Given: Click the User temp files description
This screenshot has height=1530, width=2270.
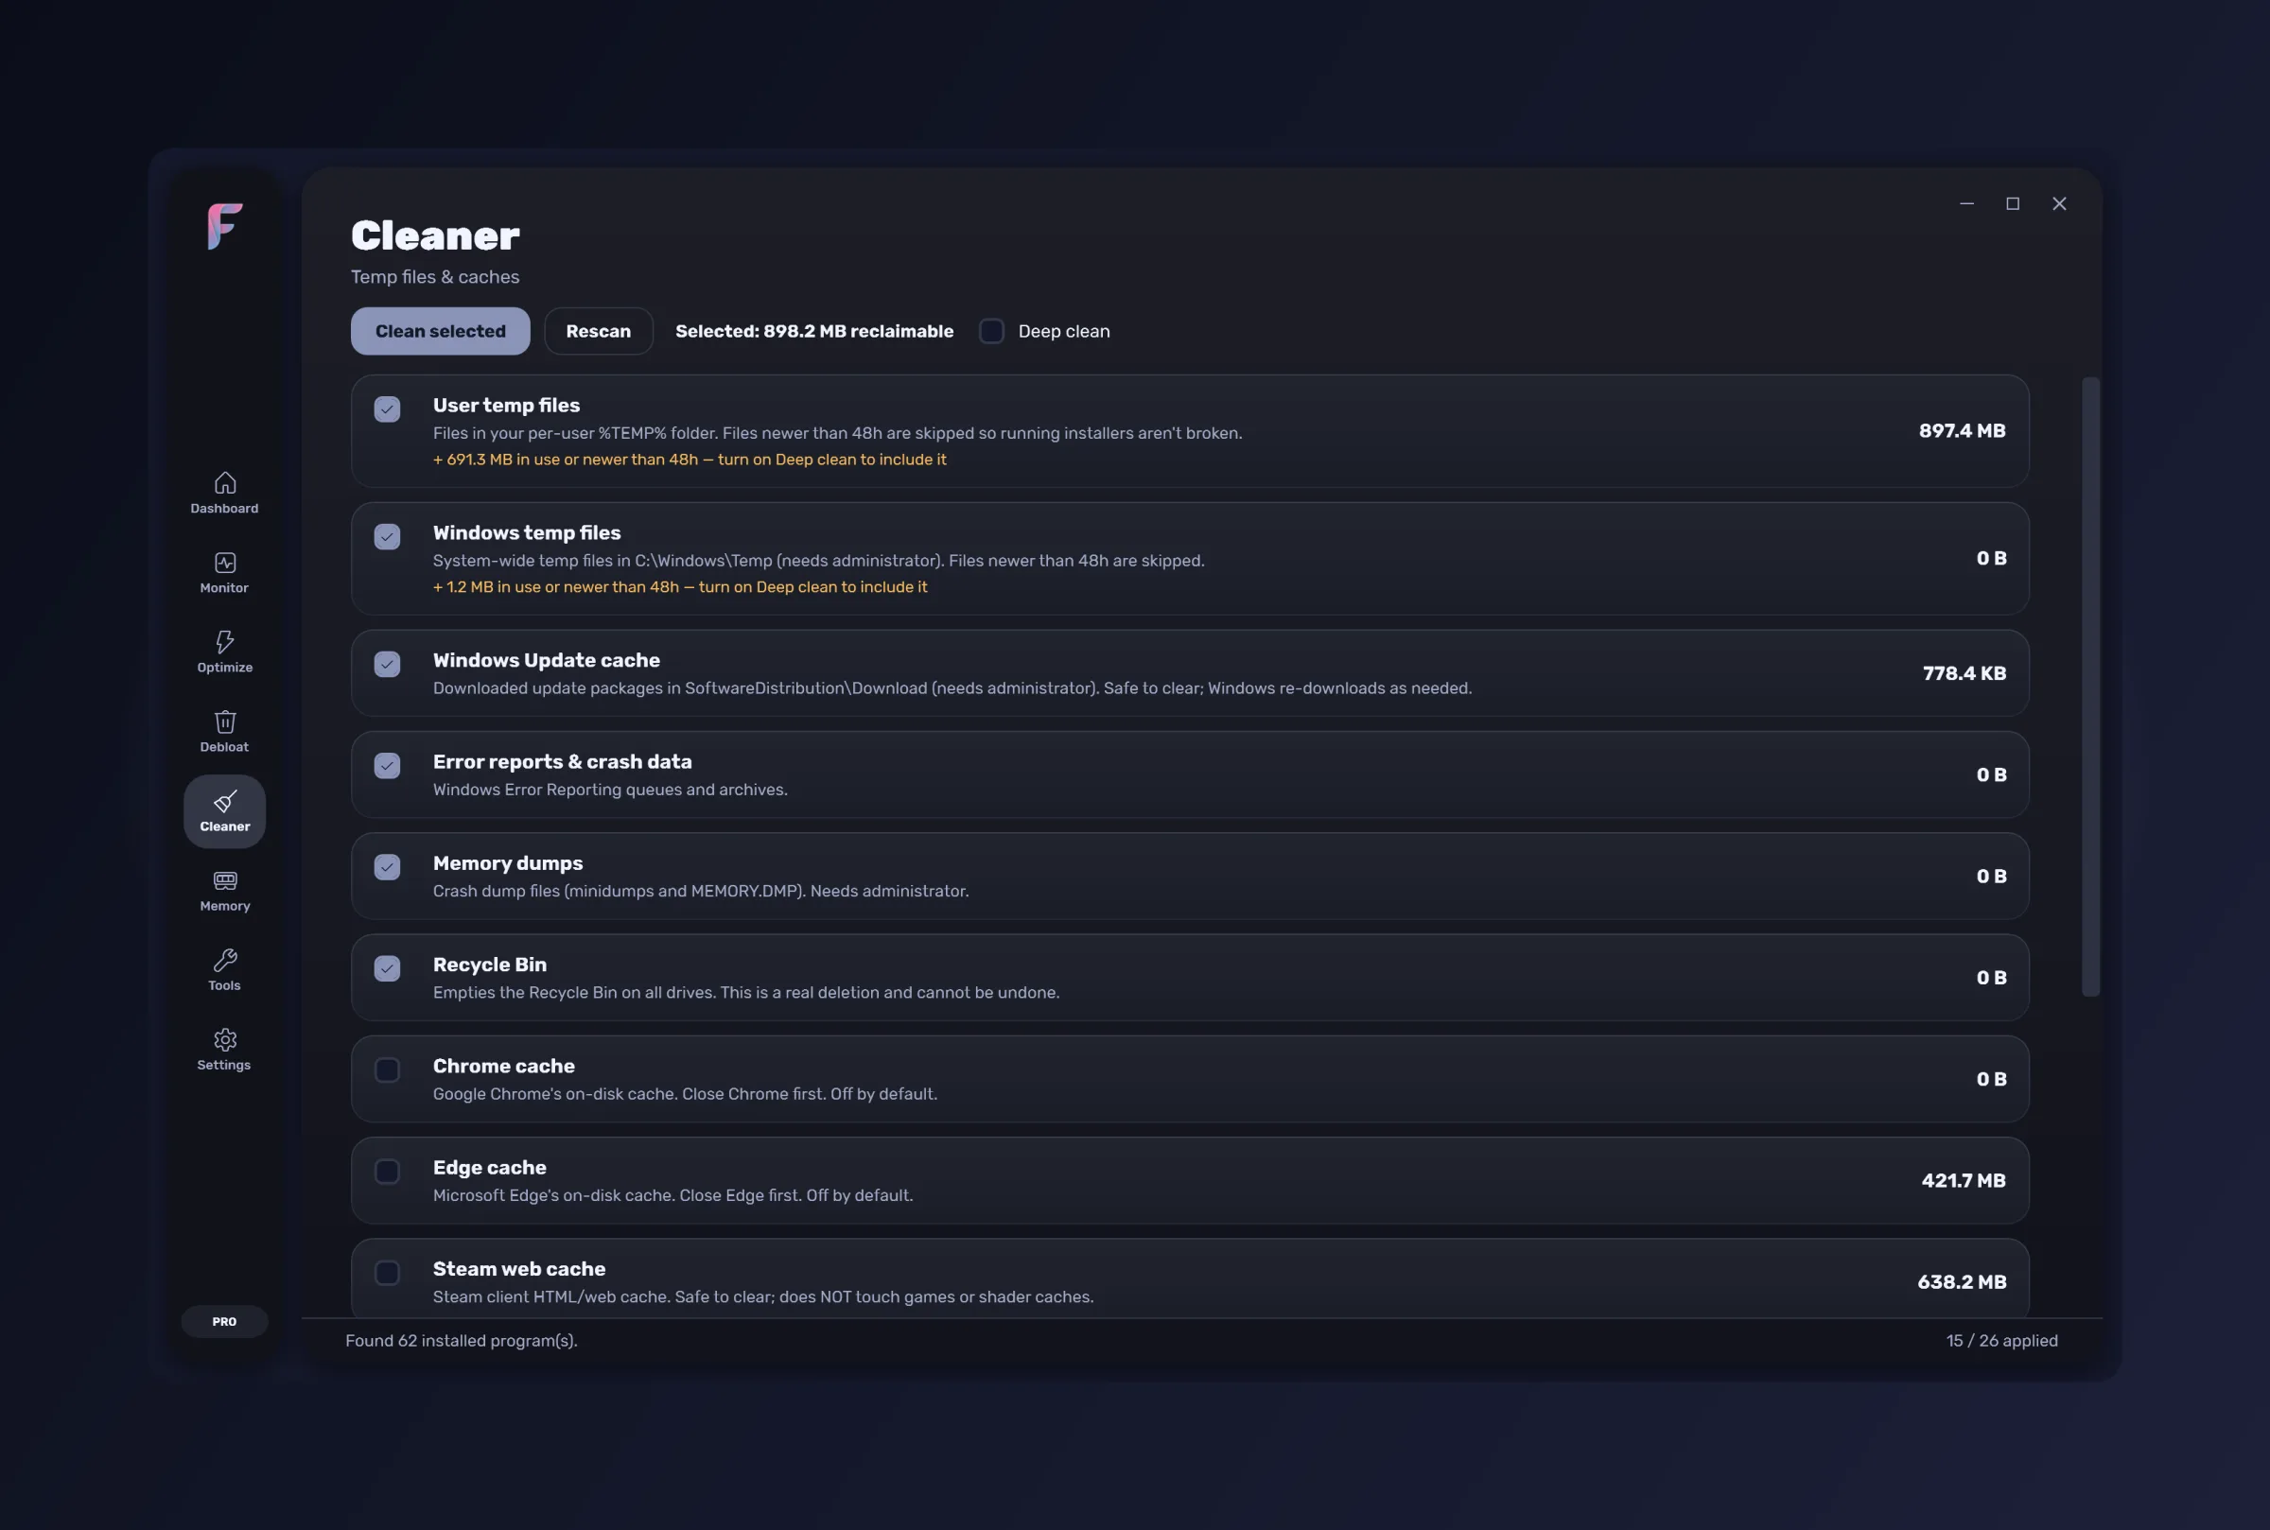Looking at the screenshot, I should click(x=837, y=433).
